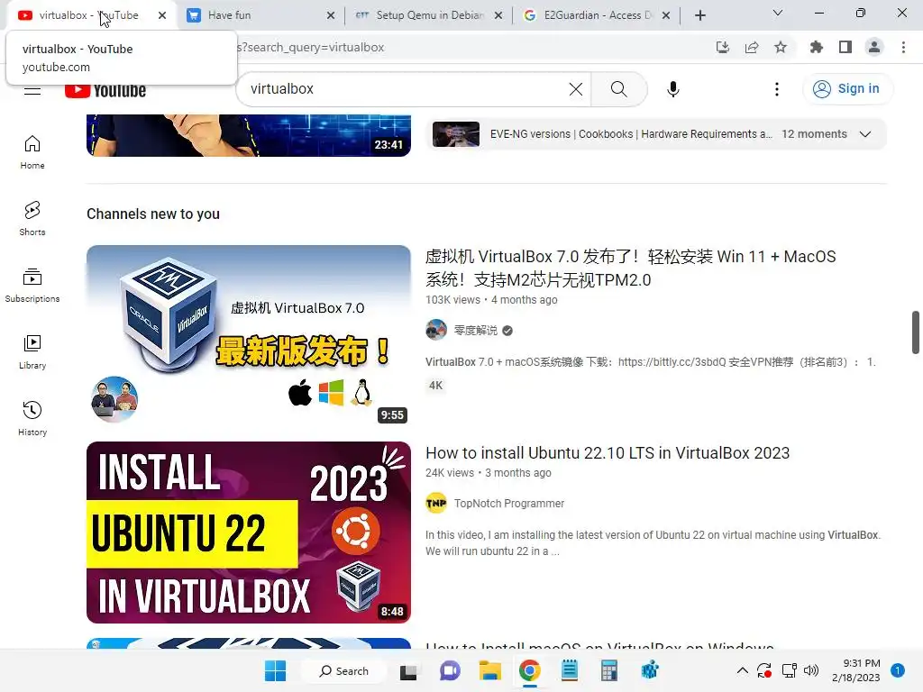This screenshot has height=692, width=923.
Task: Click "Channels new to you" heading
Action: click(153, 214)
